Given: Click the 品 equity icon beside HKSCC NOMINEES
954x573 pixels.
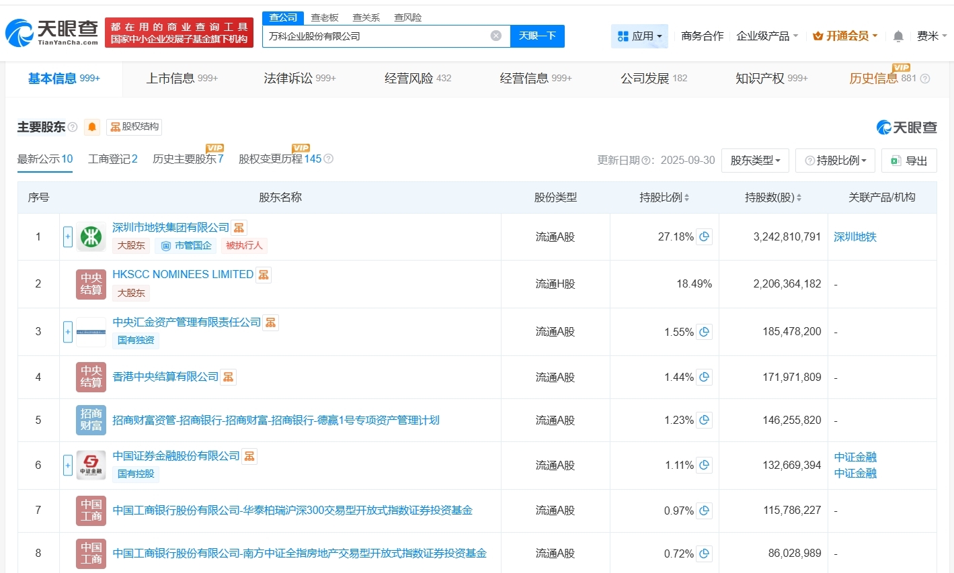Looking at the screenshot, I should pyautogui.click(x=264, y=274).
